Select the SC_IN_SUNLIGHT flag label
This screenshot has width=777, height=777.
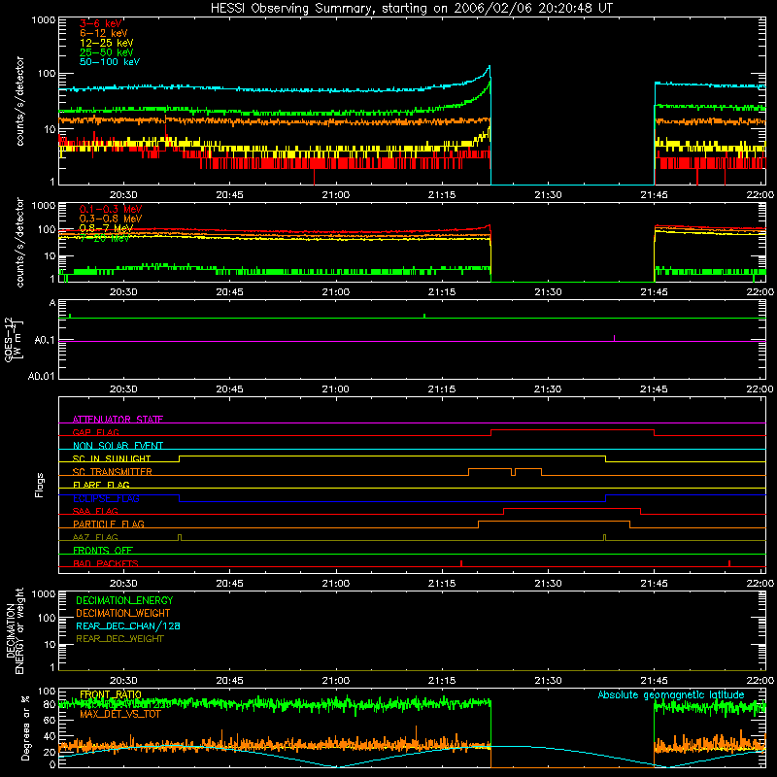[112, 458]
